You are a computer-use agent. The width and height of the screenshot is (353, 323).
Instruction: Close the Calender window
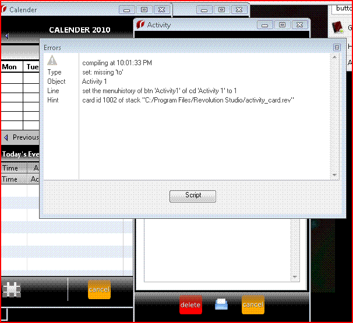[161, 10]
